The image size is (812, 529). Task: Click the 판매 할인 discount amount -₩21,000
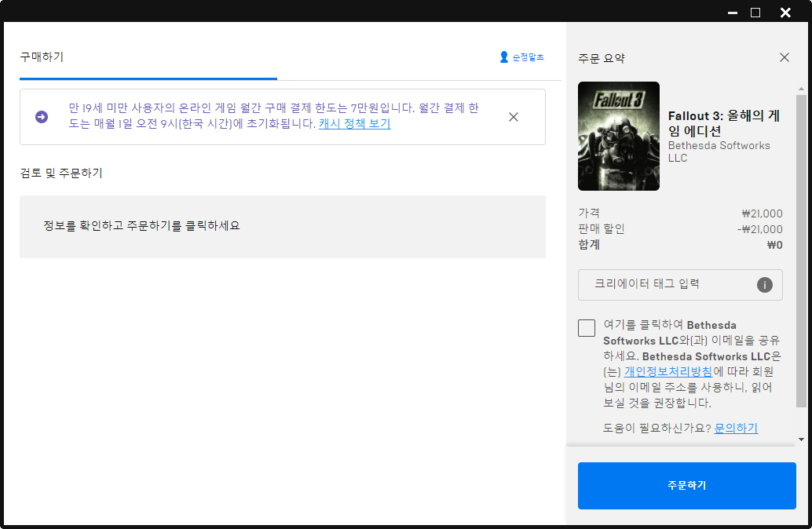[x=759, y=229]
